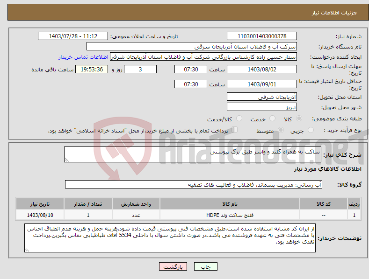Screen dimensions: 369x279
Task: Click the واحد شمارش column header
Action: [x=136, y=204]
